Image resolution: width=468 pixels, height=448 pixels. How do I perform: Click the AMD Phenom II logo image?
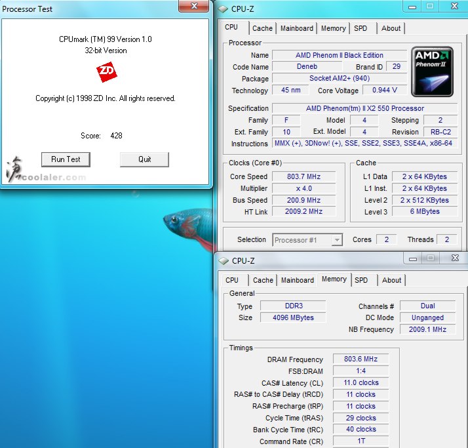click(432, 71)
